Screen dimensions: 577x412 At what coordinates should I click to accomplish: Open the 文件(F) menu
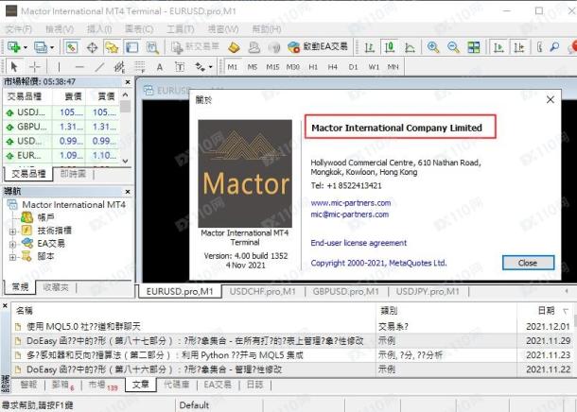[18, 28]
